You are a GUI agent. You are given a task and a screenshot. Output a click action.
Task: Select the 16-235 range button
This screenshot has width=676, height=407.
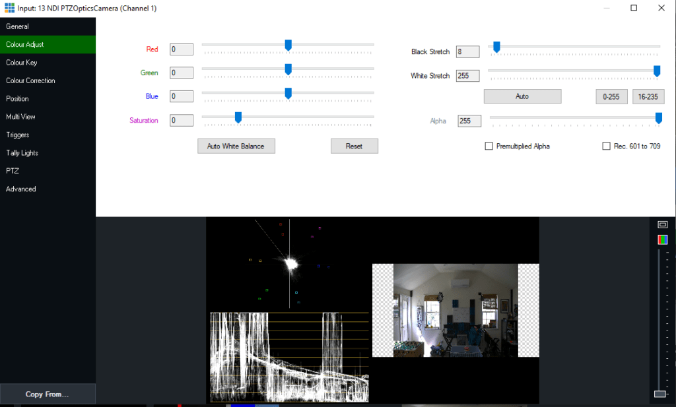coord(648,96)
